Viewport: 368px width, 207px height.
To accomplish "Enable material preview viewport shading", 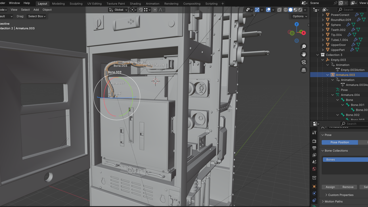I will (x=295, y=9).
